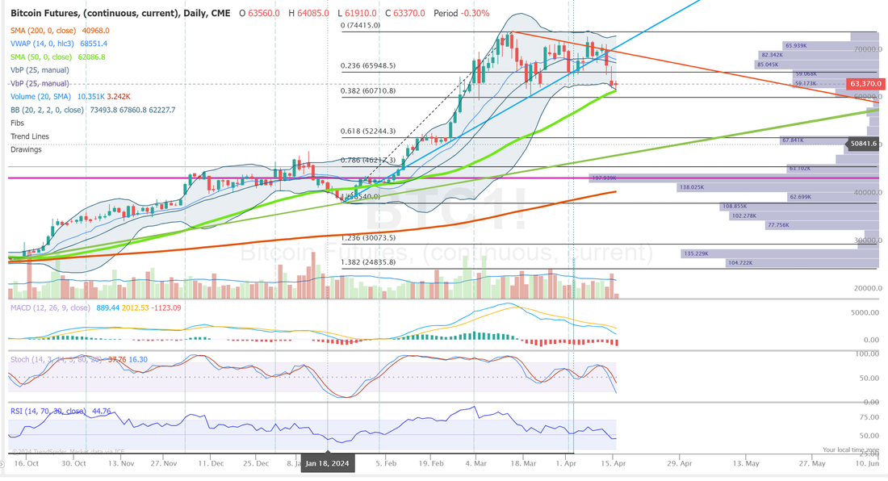Click the dark 50841.6 price tag

click(x=864, y=144)
